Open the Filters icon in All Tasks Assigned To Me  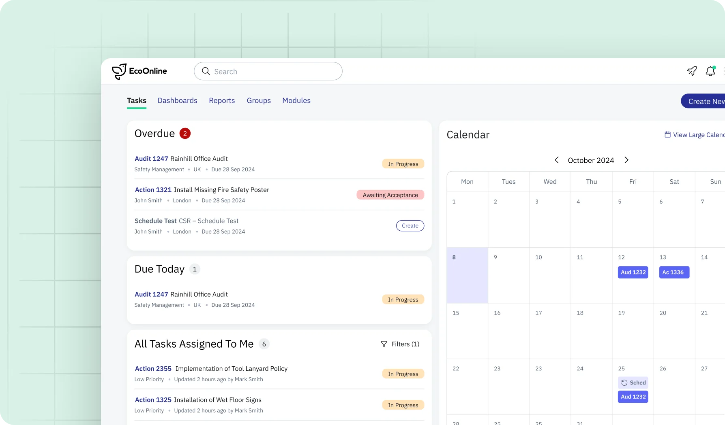[x=384, y=344]
